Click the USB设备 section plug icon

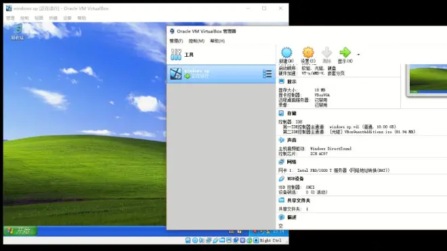point(281,179)
